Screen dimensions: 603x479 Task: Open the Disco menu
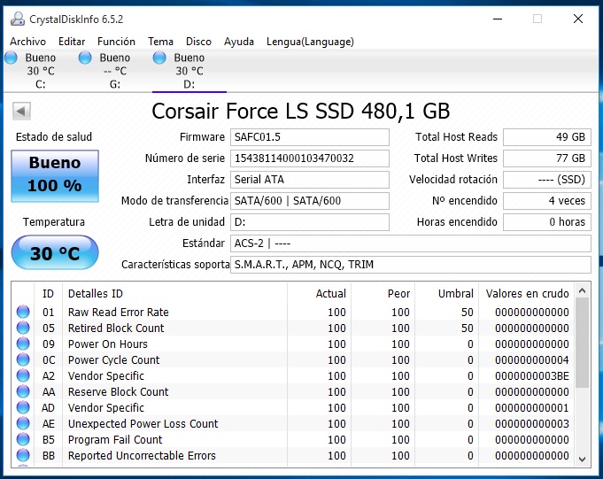tap(198, 42)
